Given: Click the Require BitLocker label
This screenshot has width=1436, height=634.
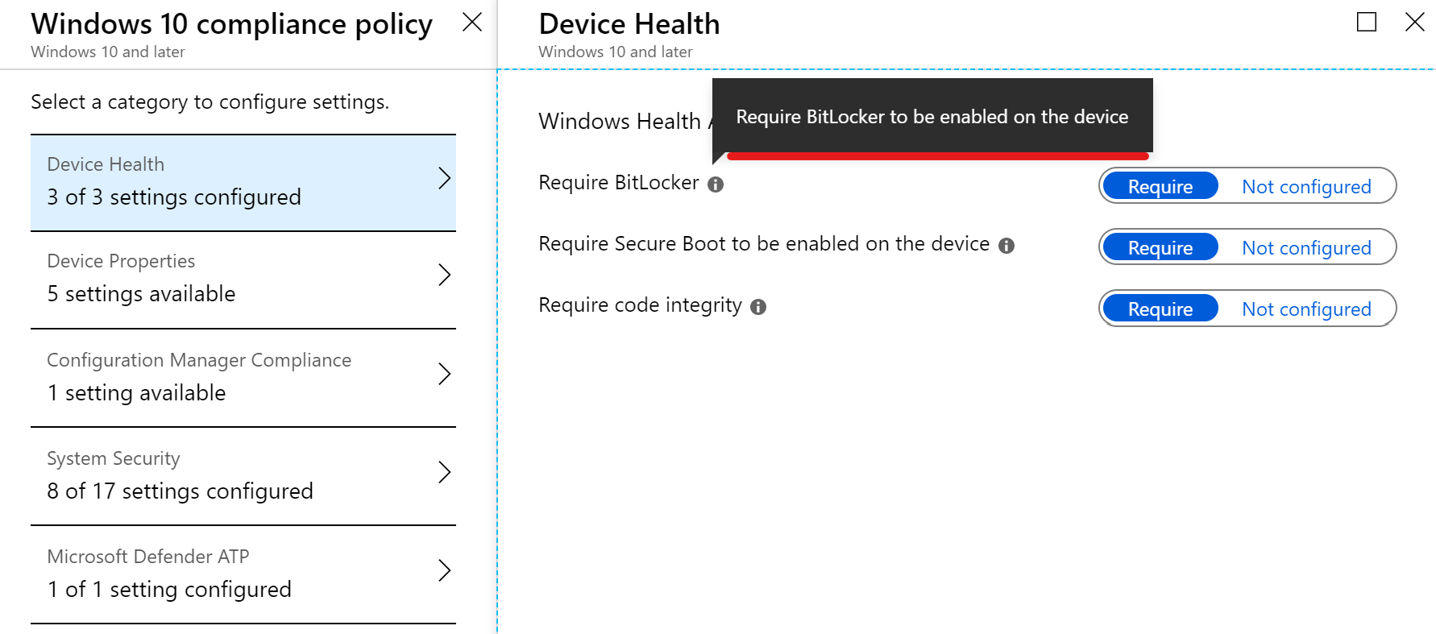Looking at the screenshot, I should point(619,183).
